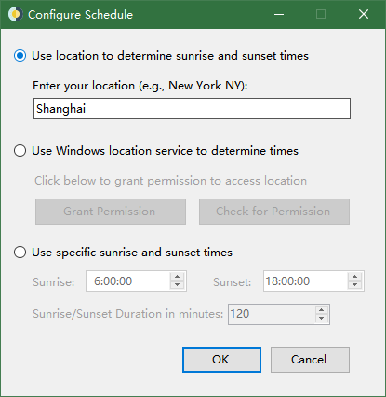386x397 pixels.
Task: Click 'Sunrise/Sunset Duration in minutes:' label
Action: point(127,314)
